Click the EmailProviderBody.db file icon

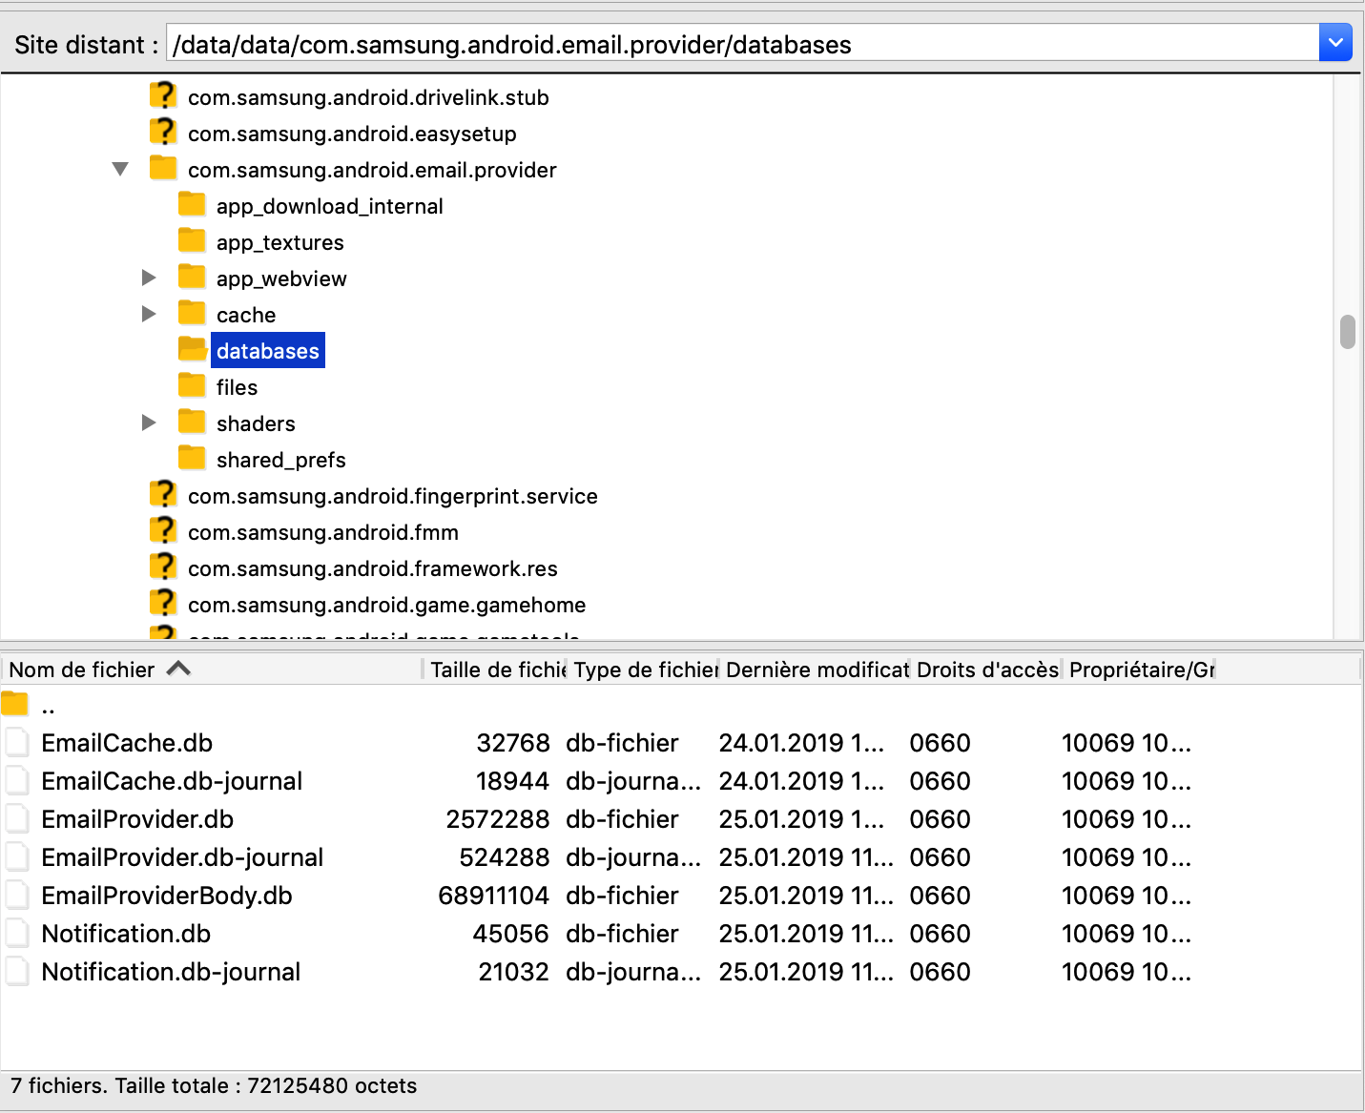[17, 895]
